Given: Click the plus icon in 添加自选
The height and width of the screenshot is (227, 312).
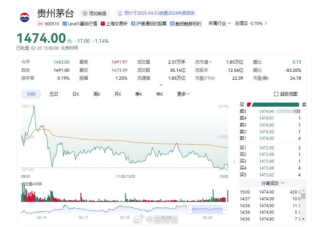Looking at the screenshot, I should point(85,14).
